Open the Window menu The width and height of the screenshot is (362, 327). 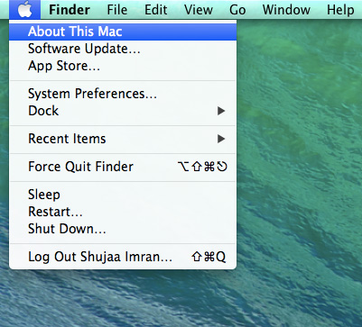click(x=286, y=10)
